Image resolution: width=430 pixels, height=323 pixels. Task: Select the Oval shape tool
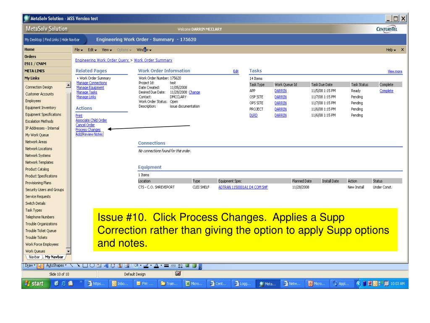[92, 266]
